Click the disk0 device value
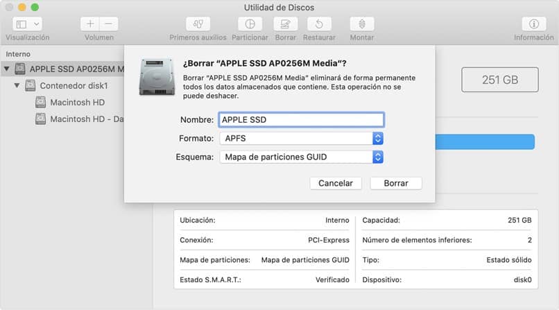Viewport: 559px width, 310px height. 523,279
